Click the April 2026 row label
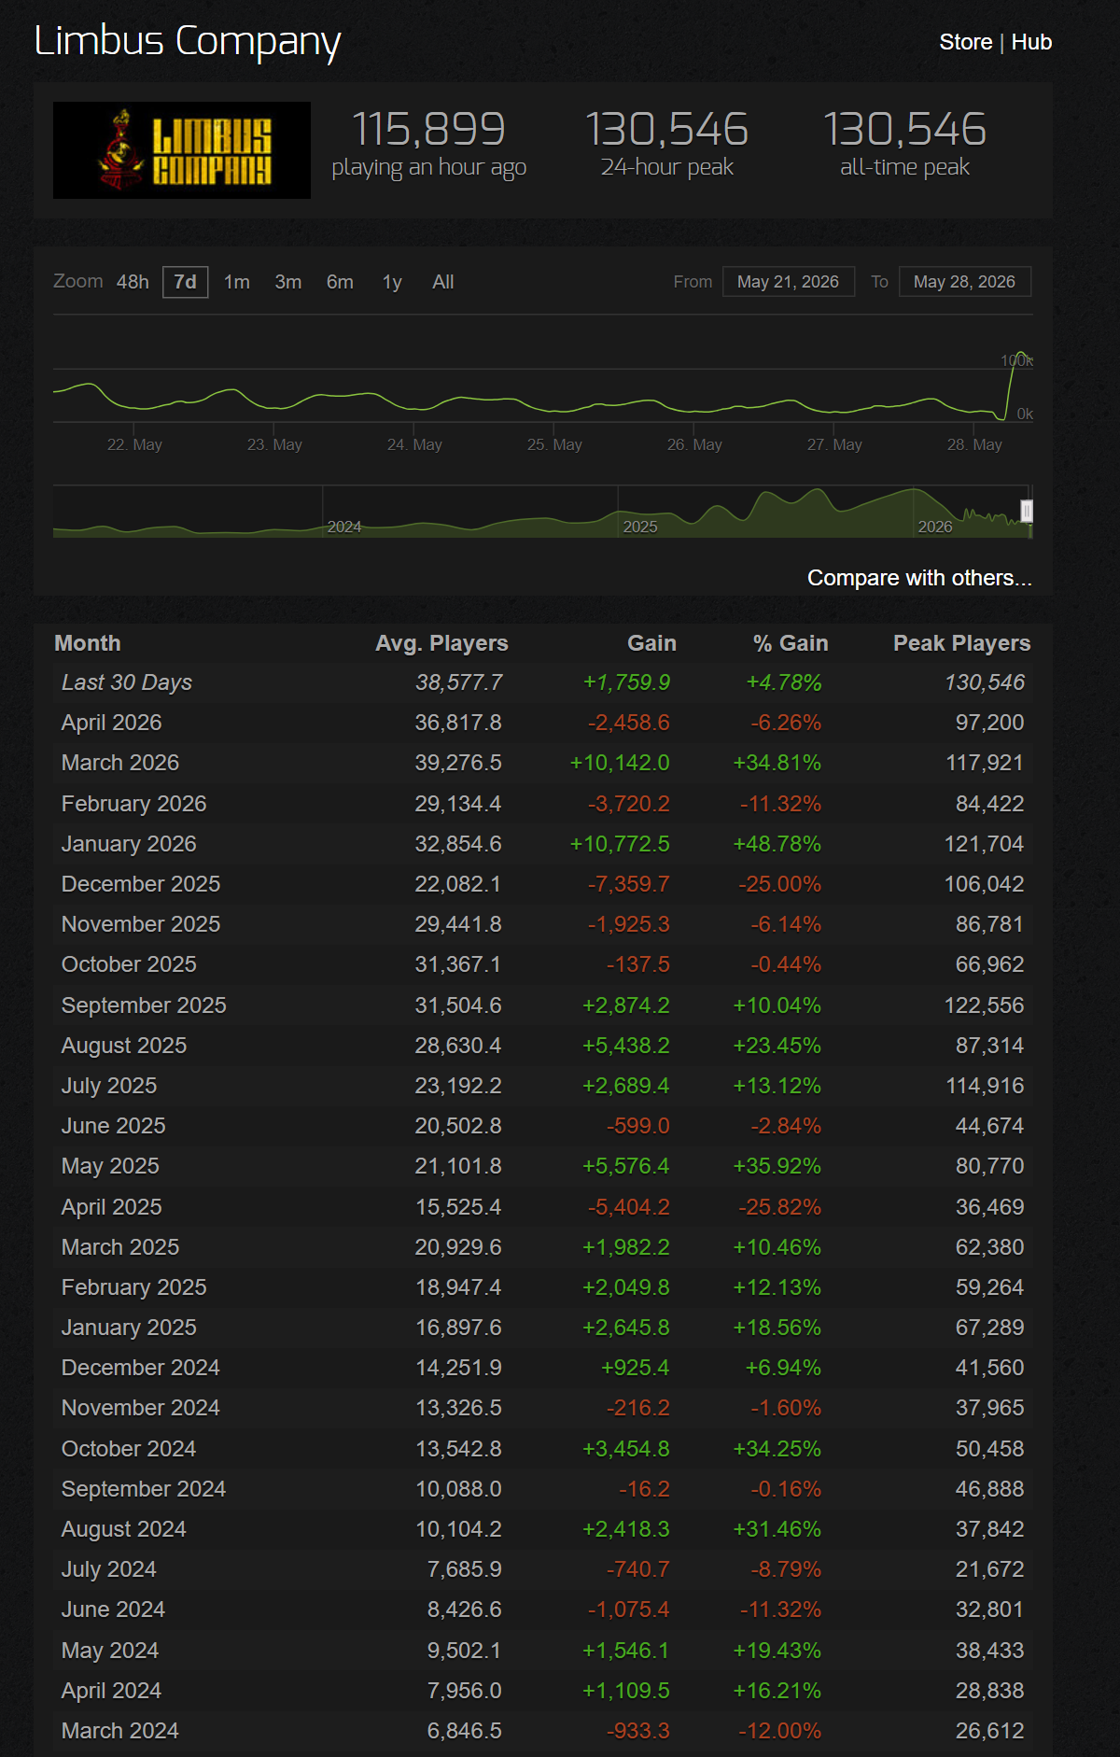This screenshot has width=1120, height=1757. (x=111, y=723)
